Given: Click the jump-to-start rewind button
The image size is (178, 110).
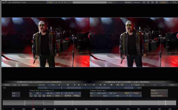Looking at the screenshot, I should pos(68,85).
